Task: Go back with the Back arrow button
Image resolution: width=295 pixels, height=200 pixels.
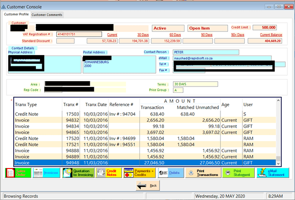Action: tap(148, 185)
